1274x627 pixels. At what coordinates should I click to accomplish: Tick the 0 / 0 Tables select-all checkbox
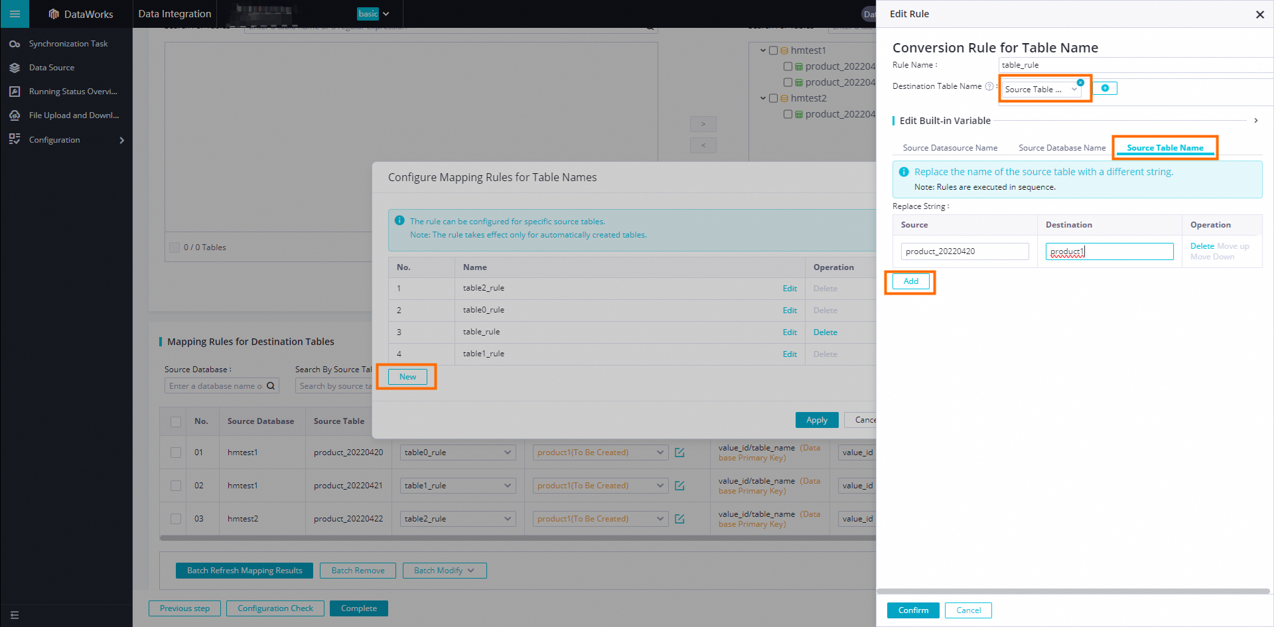point(175,247)
